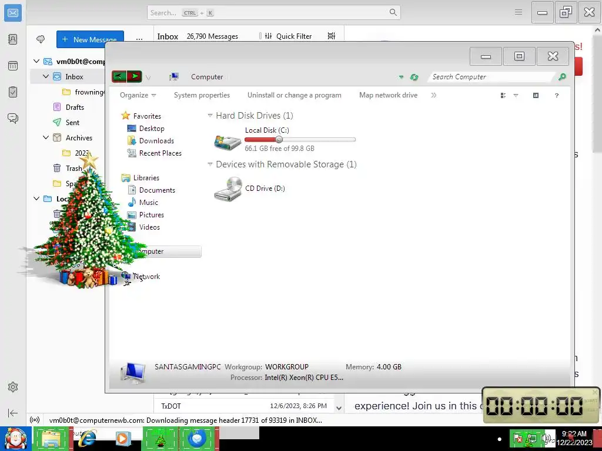Collapse the Inbox folder
602x451 pixels.
[46, 77]
